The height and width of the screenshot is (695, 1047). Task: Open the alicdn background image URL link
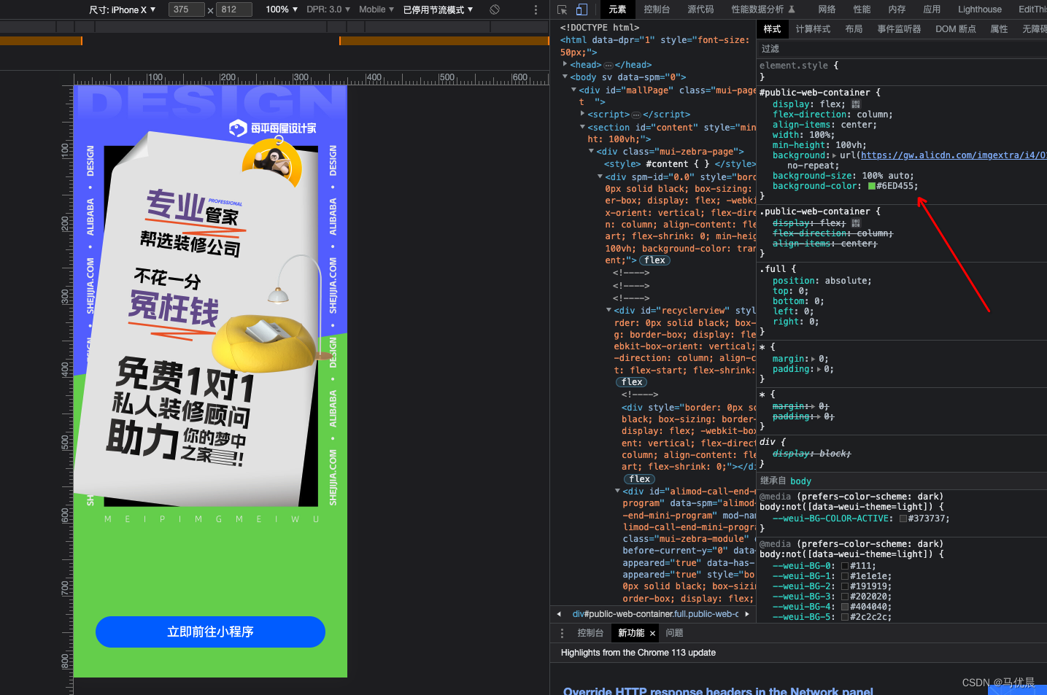[953, 155]
